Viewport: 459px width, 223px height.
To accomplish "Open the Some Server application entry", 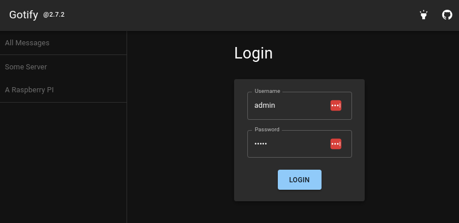I will pos(63,67).
